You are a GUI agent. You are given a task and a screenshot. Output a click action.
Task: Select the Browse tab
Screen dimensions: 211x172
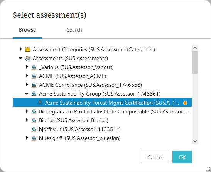click(x=27, y=30)
